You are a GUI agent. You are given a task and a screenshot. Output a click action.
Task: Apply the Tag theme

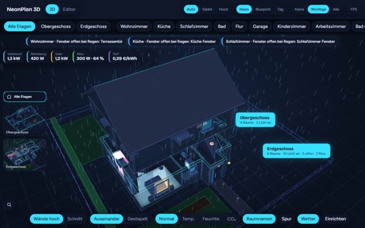[x=280, y=9]
